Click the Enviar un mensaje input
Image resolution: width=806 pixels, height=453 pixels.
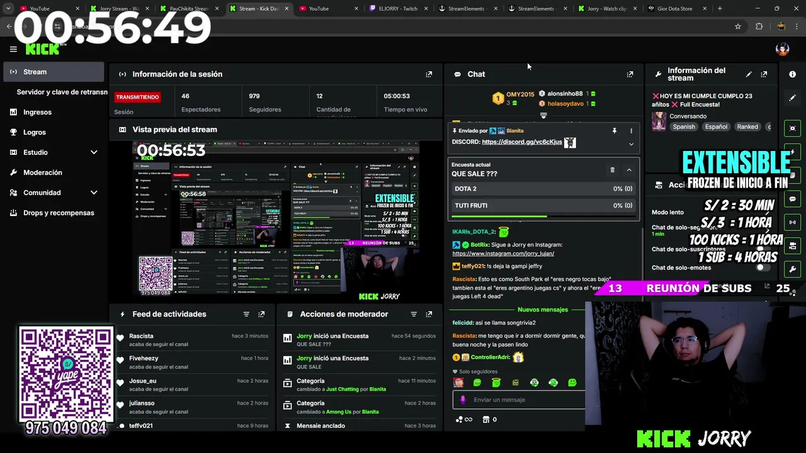[x=519, y=400]
